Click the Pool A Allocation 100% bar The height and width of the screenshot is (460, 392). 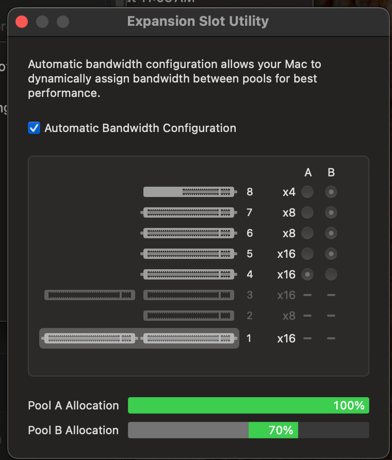click(249, 405)
